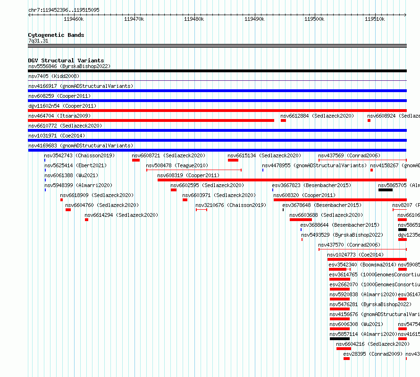Image resolution: width=420 pixels, height=377 pixels.
Task: Click the DGV Structural Variants track title
Action: 66,60
